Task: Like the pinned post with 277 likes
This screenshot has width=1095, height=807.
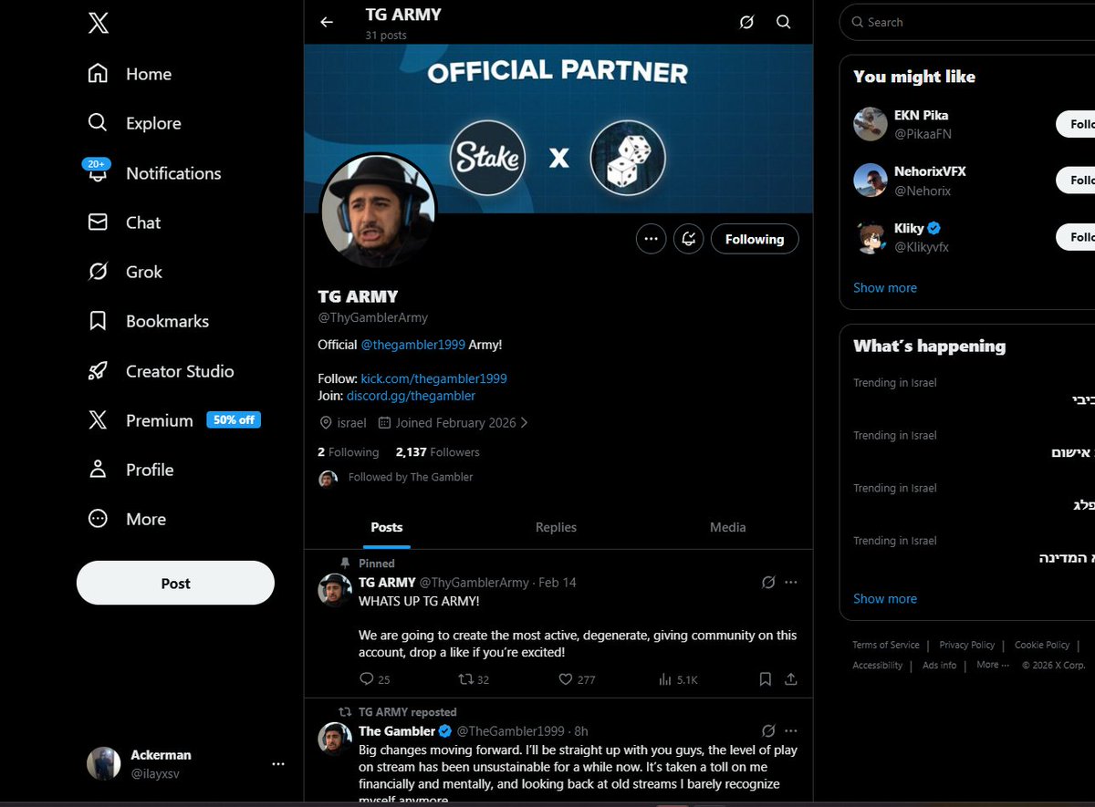Action: [576, 679]
